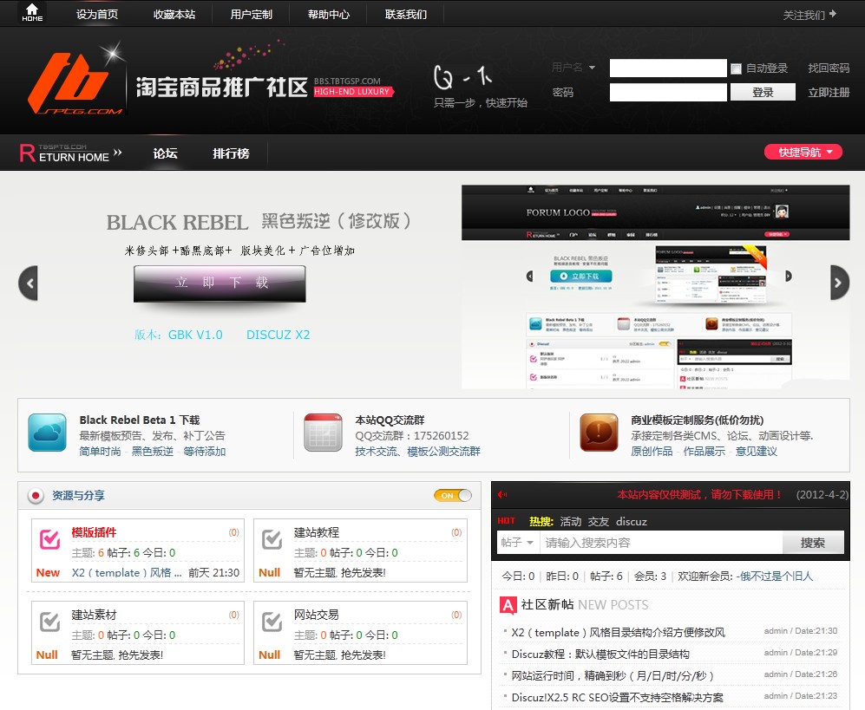Click the calendar icon in the QQ交流群 section
The image size is (865, 710).
click(x=323, y=433)
